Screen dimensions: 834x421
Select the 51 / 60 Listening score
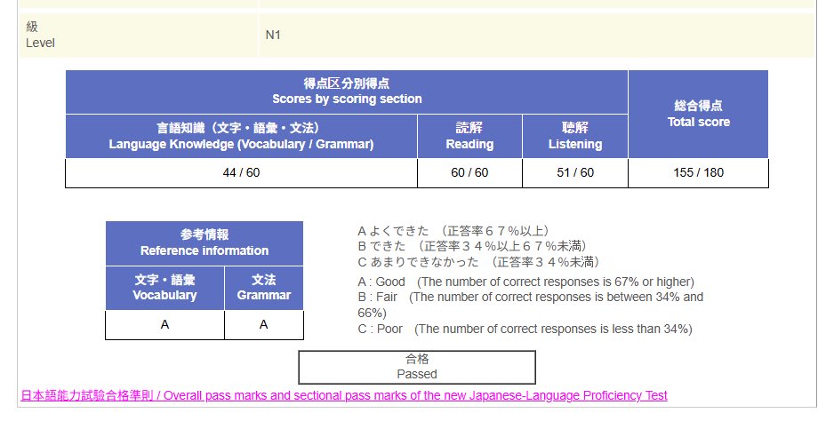tap(575, 173)
